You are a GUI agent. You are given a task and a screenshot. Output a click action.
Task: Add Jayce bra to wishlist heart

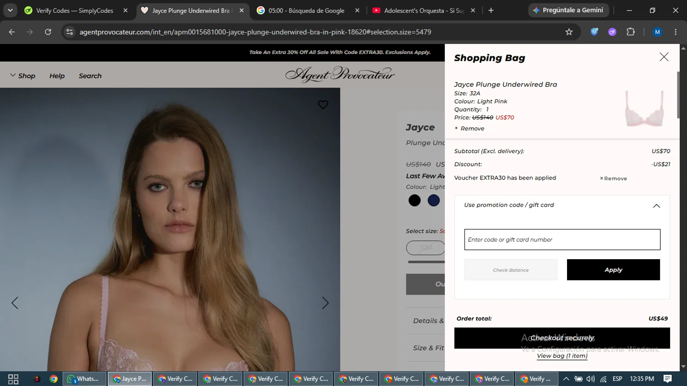323,104
